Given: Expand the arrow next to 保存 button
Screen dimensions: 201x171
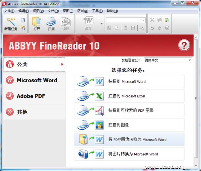Looking at the screenshot, I should point(102,24).
